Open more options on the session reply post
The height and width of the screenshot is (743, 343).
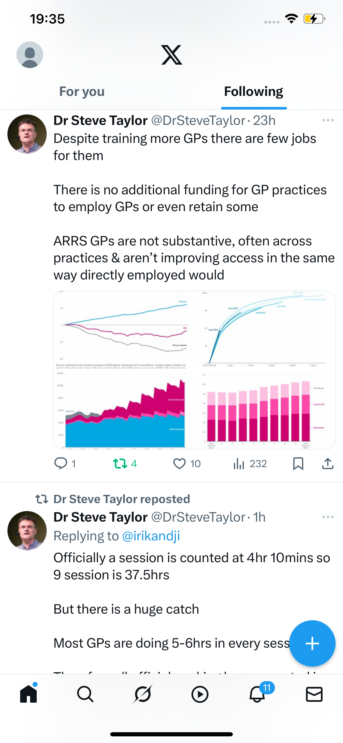tap(328, 517)
